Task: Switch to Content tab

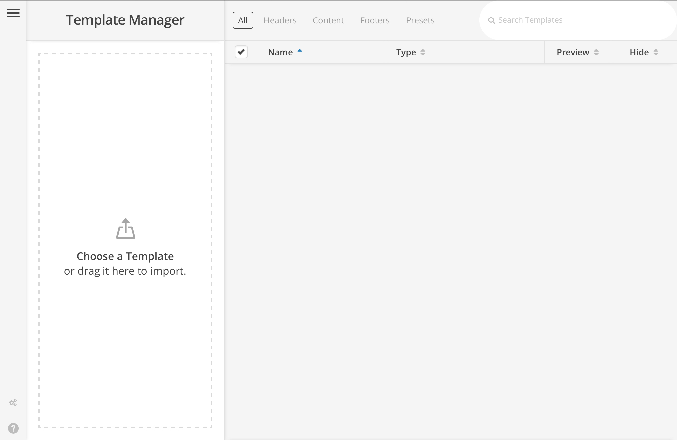Action: point(328,20)
